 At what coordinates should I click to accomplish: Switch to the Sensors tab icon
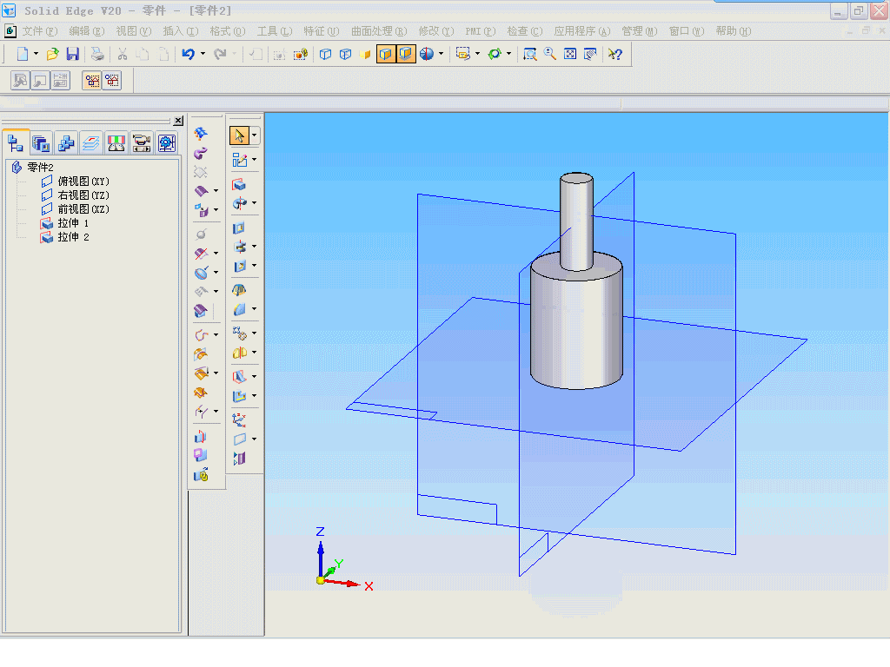[x=116, y=143]
